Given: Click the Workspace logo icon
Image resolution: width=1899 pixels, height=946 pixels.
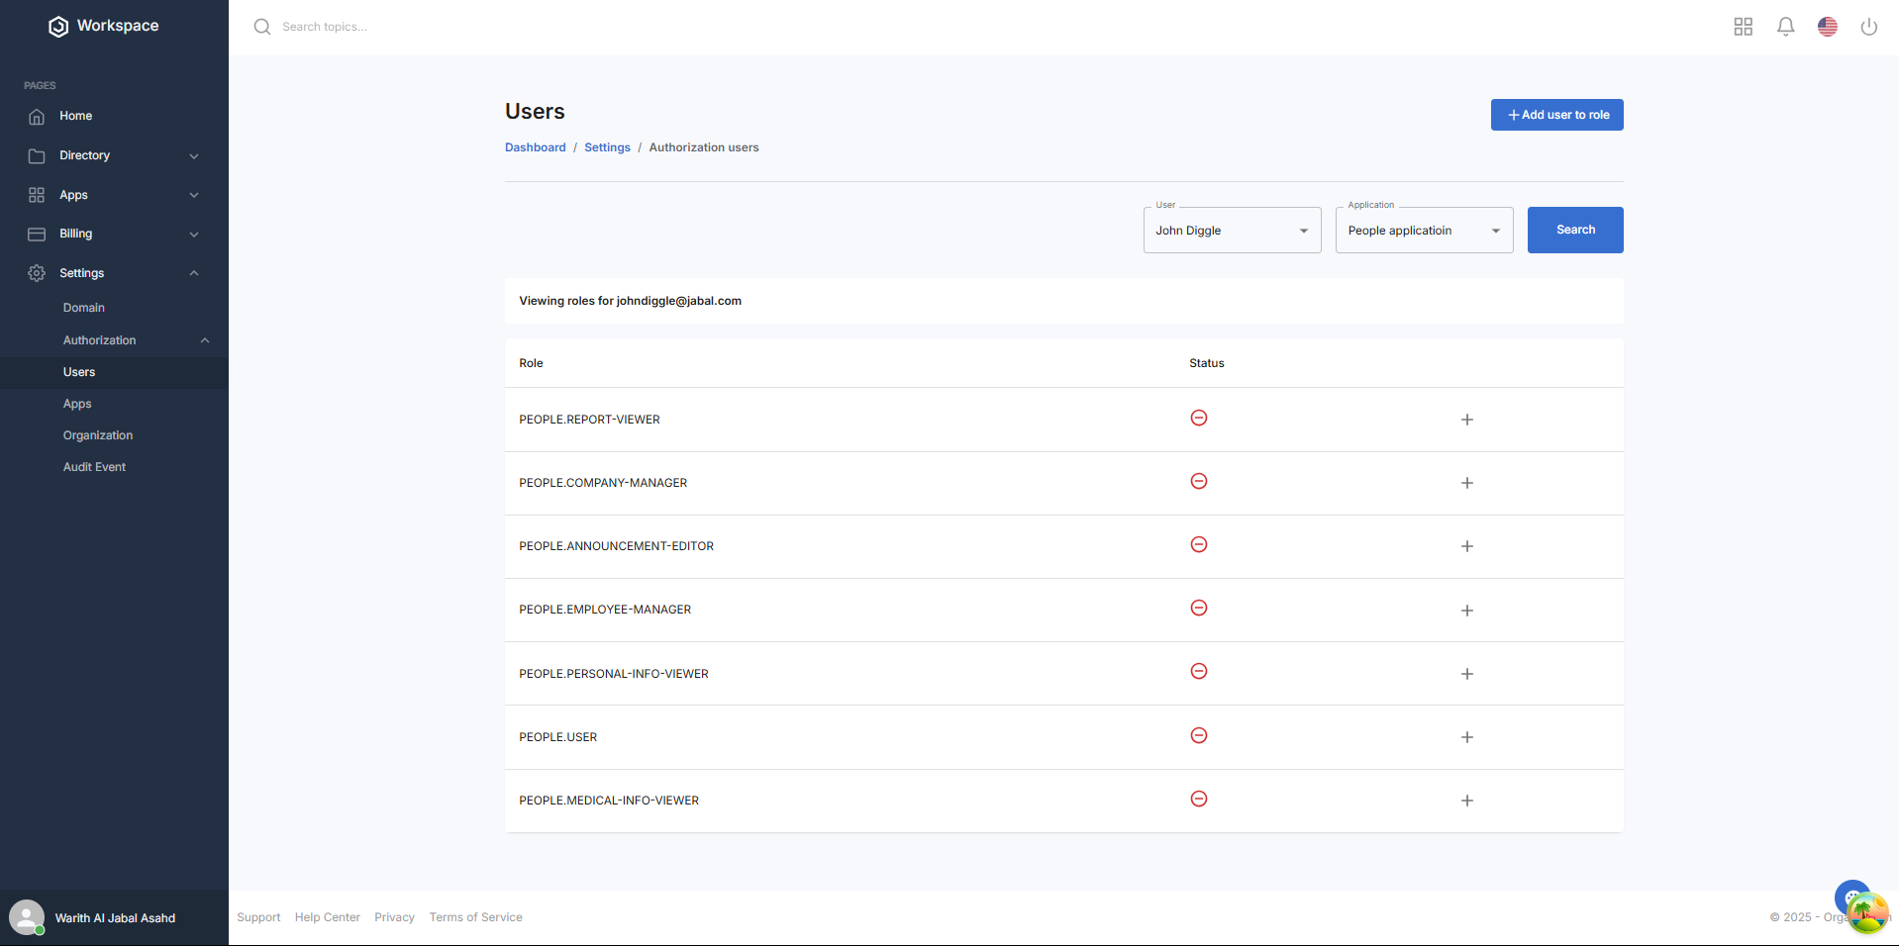Looking at the screenshot, I should tap(58, 27).
